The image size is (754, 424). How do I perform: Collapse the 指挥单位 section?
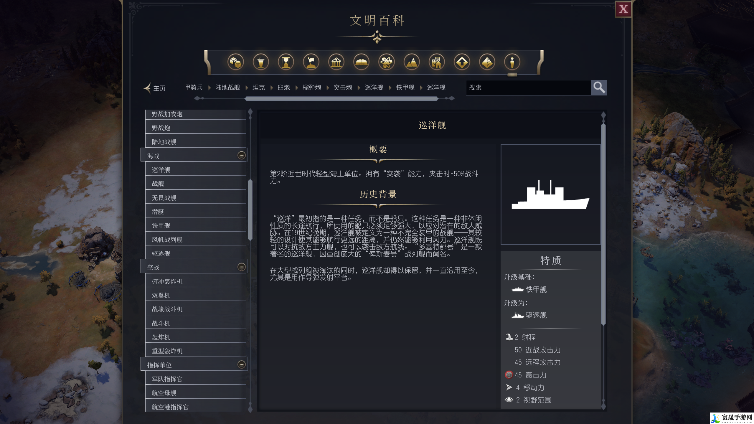(241, 365)
